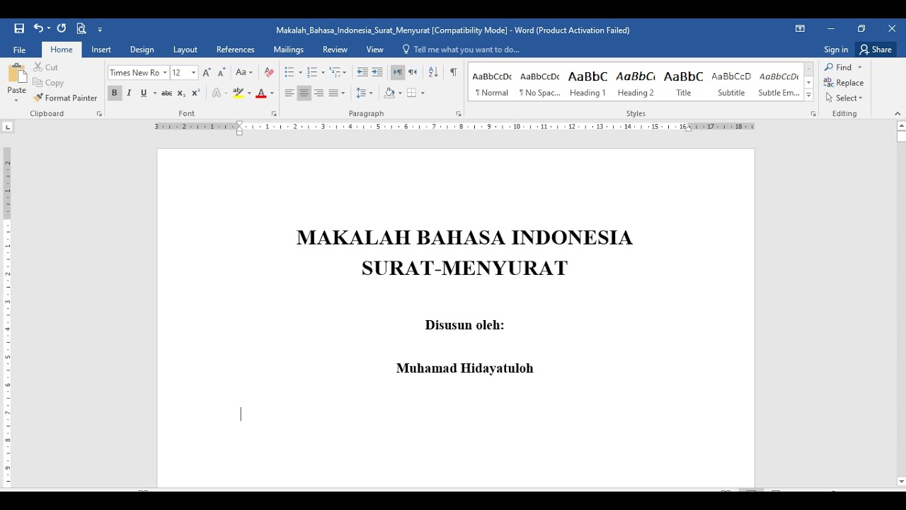The width and height of the screenshot is (906, 510).
Task: Apply subscript formatting
Action: [181, 93]
